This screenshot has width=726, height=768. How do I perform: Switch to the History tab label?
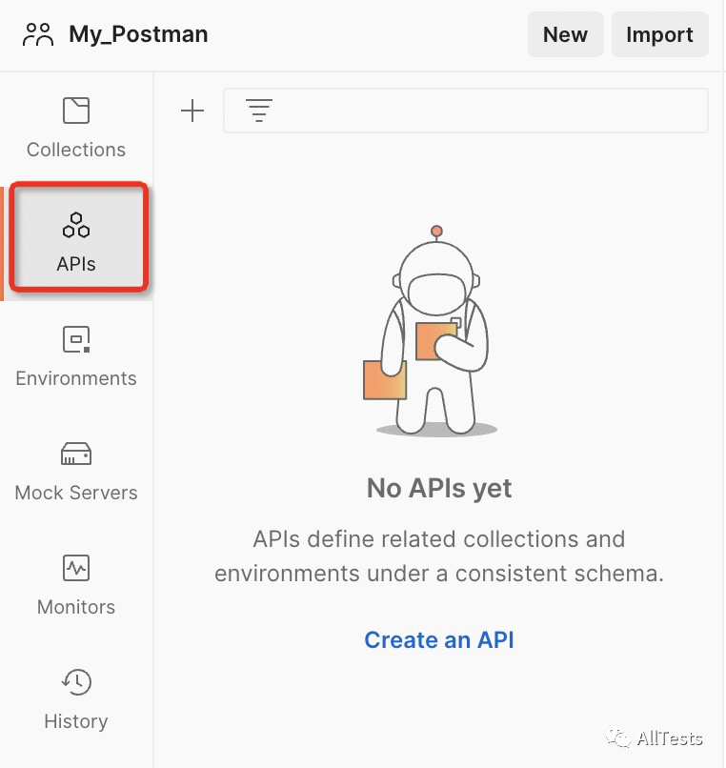(x=76, y=721)
